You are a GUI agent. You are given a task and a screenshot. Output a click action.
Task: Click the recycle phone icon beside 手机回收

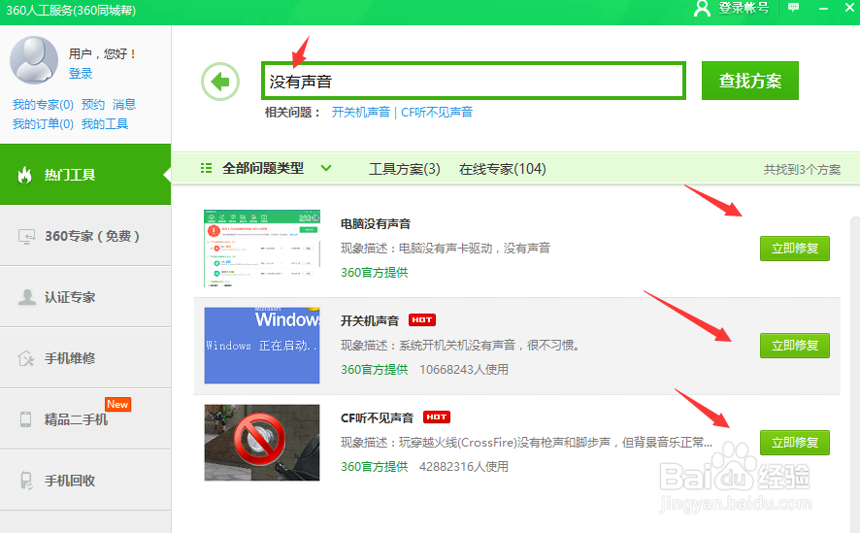[x=26, y=481]
